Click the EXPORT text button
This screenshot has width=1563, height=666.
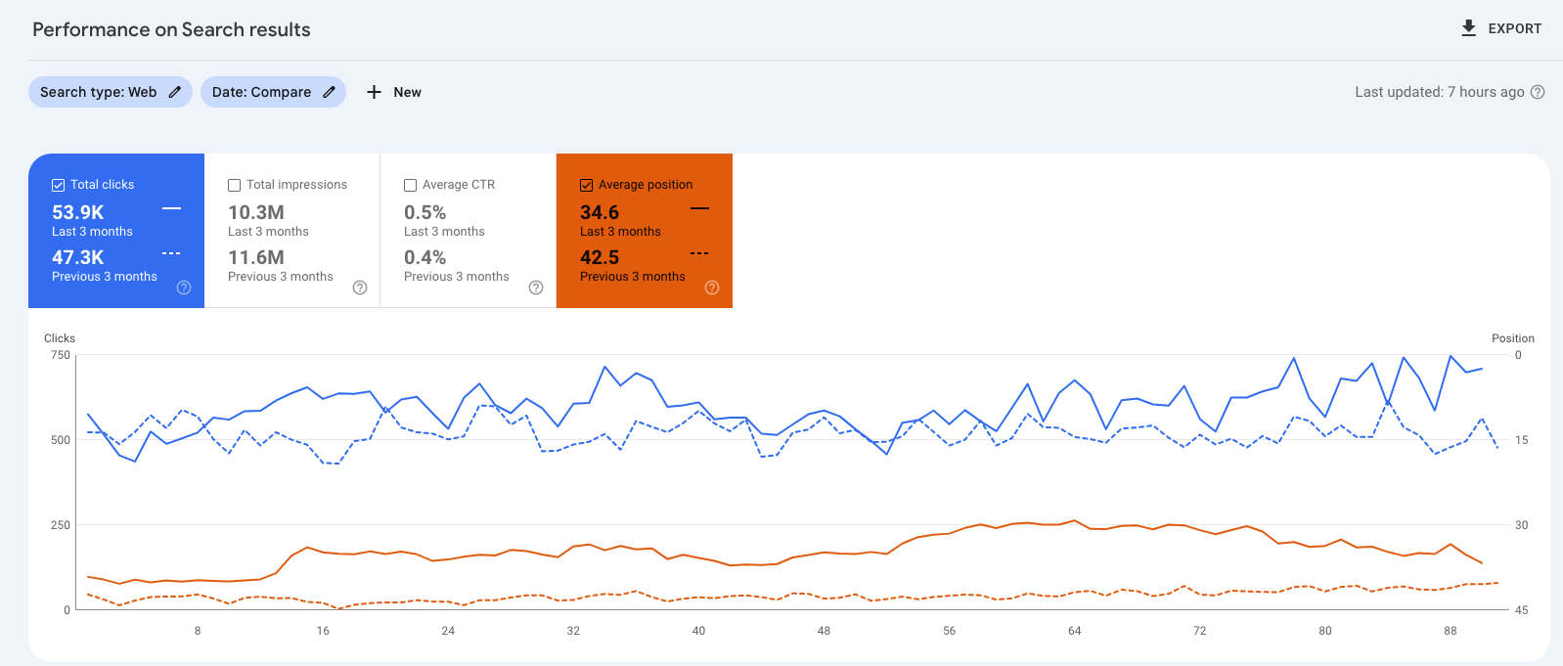pos(1514,29)
